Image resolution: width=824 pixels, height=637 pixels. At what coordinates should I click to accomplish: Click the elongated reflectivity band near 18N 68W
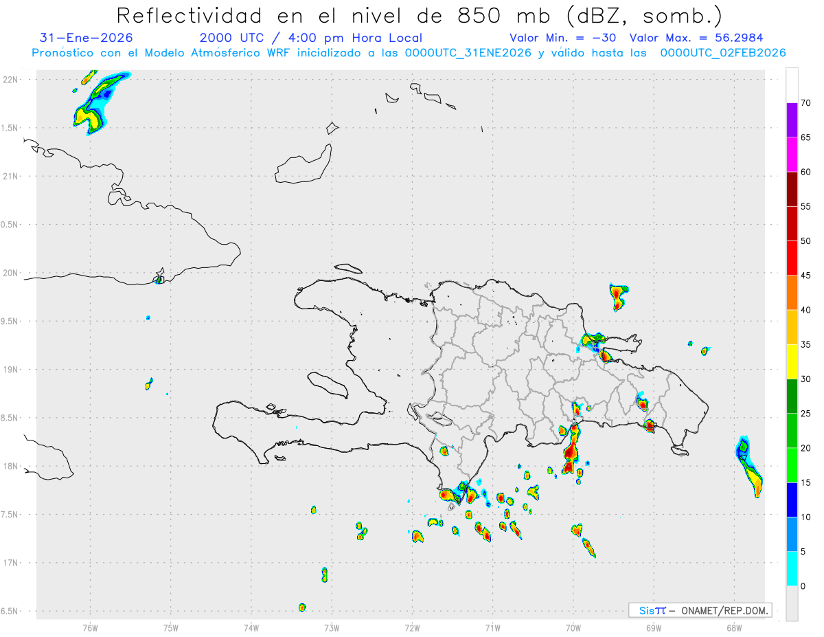click(749, 466)
